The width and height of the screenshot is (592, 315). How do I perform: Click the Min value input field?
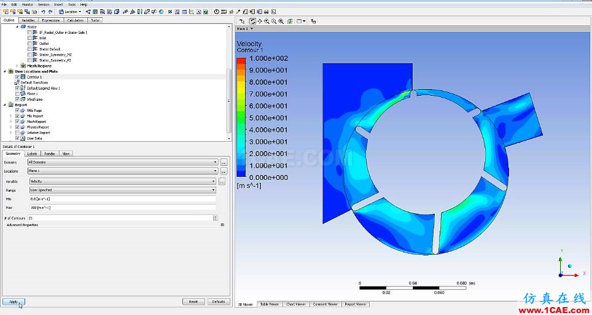tap(123, 199)
